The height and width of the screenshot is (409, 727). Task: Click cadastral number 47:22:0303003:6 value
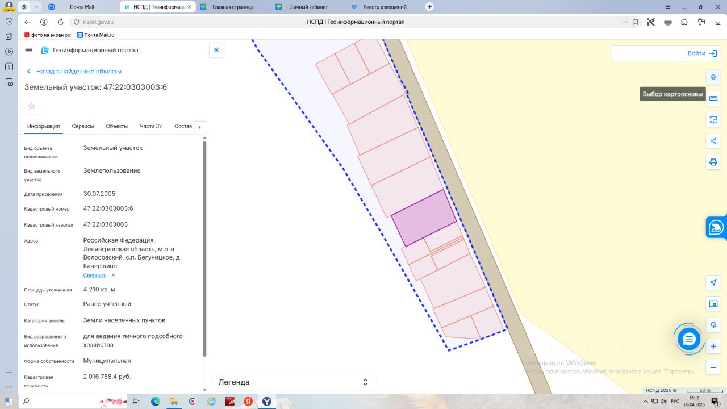pyautogui.click(x=108, y=208)
